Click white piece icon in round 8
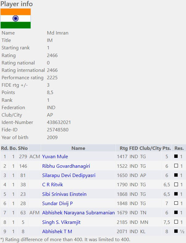 point(176,222)
